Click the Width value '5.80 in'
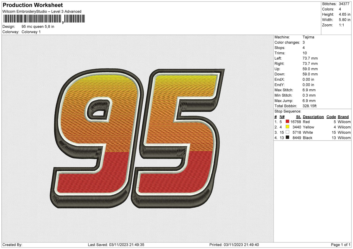Screen dimensions: 353x249 click(x=344, y=20)
